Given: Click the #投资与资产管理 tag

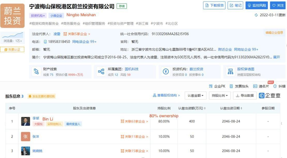Looking at the screenshot, I should point(121,23).
